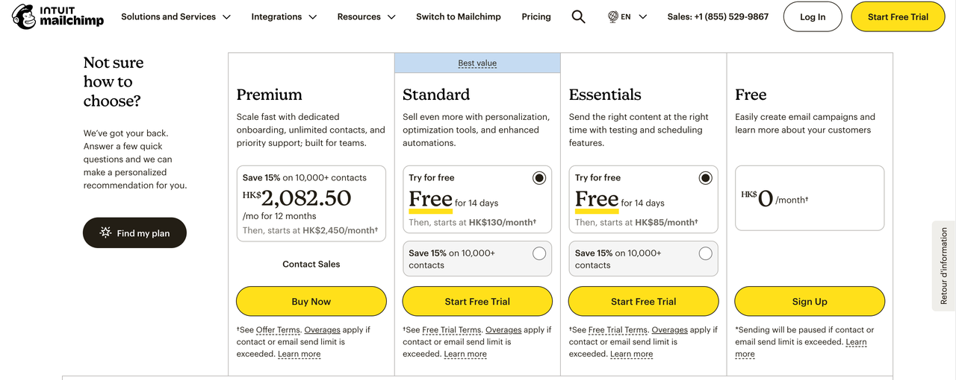Open the EN language chevron

click(x=642, y=16)
